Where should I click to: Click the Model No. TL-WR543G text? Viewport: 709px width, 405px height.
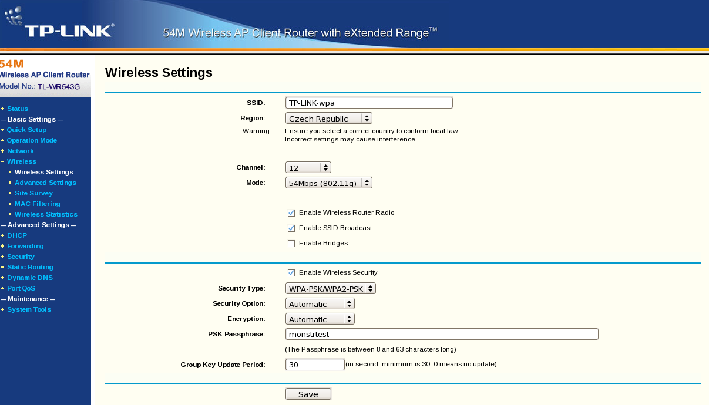coord(40,87)
